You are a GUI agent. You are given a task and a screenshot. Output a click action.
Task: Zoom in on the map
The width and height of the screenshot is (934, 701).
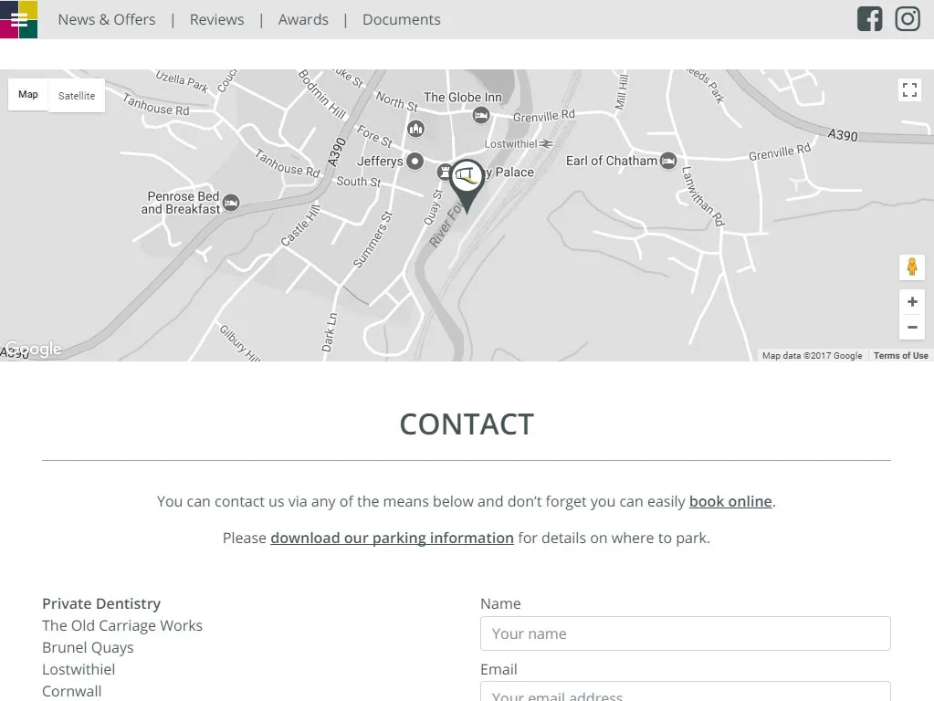coord(911,302)
